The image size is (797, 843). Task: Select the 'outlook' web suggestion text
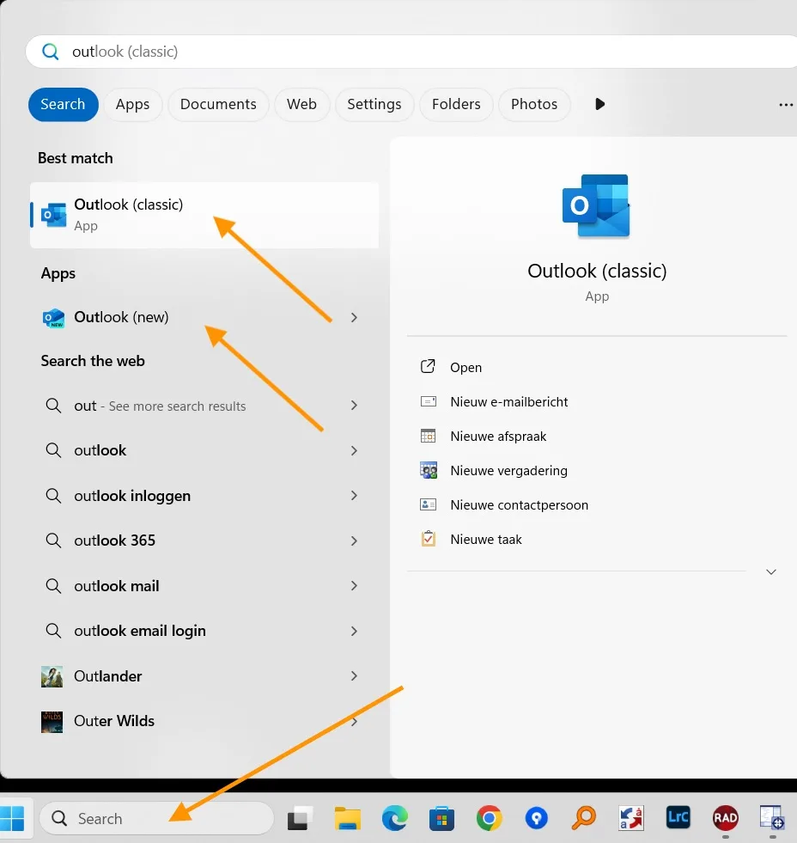100,450
